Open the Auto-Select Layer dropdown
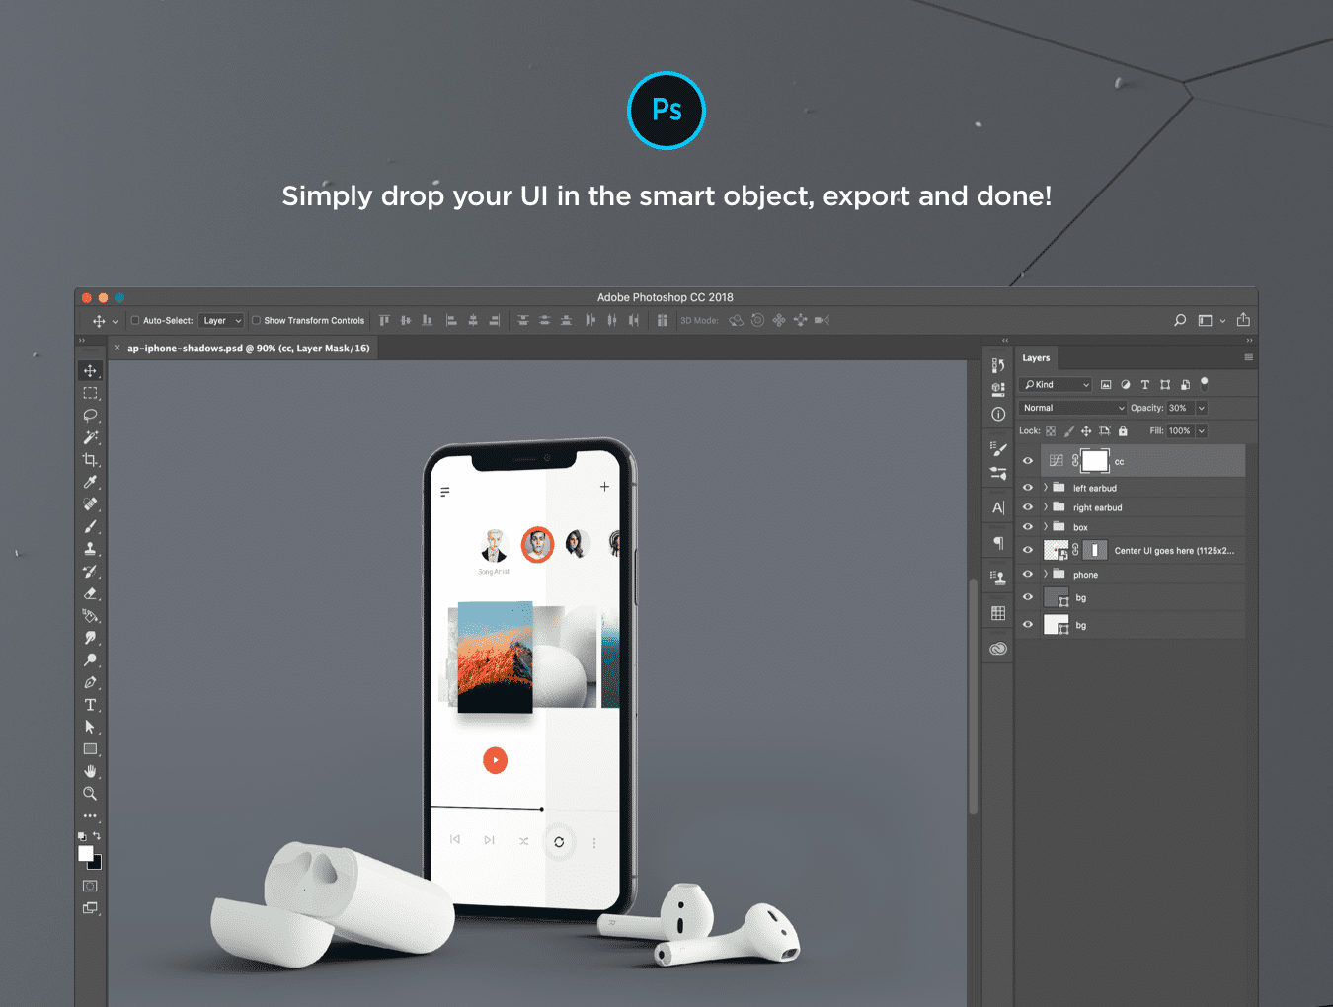Viewport: 1333px width, 1007px height. coord(221,320)
